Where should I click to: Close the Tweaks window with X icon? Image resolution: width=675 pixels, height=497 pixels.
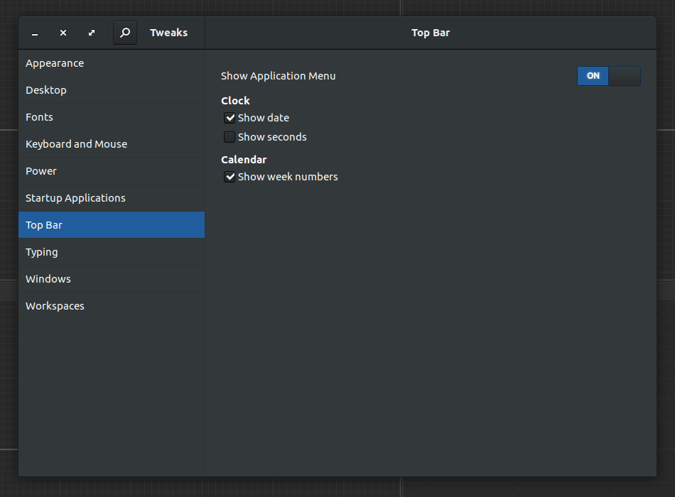click(63, 33)
